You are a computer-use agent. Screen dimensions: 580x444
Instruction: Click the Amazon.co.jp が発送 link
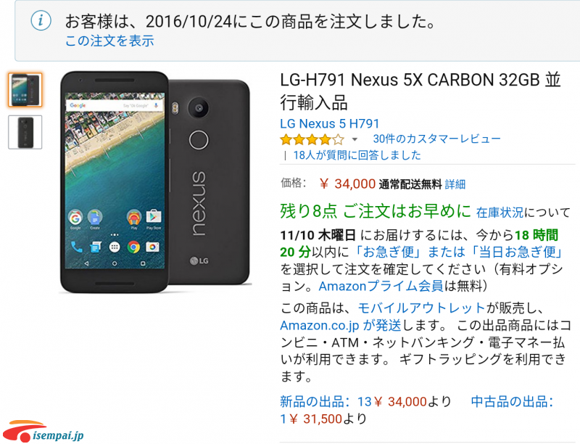coord(341,325)
